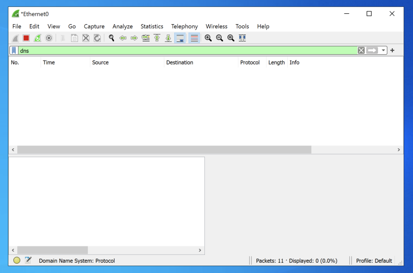Open the Capture menu
413x273 pixels.
[94, 26]
